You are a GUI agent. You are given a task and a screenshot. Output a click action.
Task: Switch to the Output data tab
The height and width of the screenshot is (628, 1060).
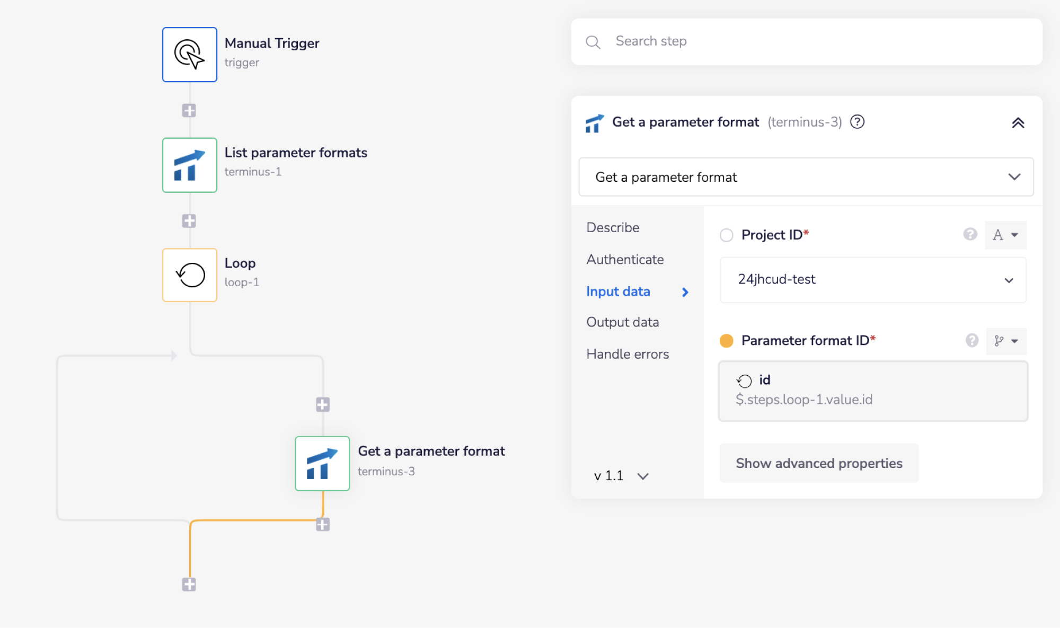pyautogui.click(x=623, y=322)
